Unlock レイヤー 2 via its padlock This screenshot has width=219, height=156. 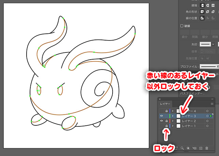click(166, 121)
